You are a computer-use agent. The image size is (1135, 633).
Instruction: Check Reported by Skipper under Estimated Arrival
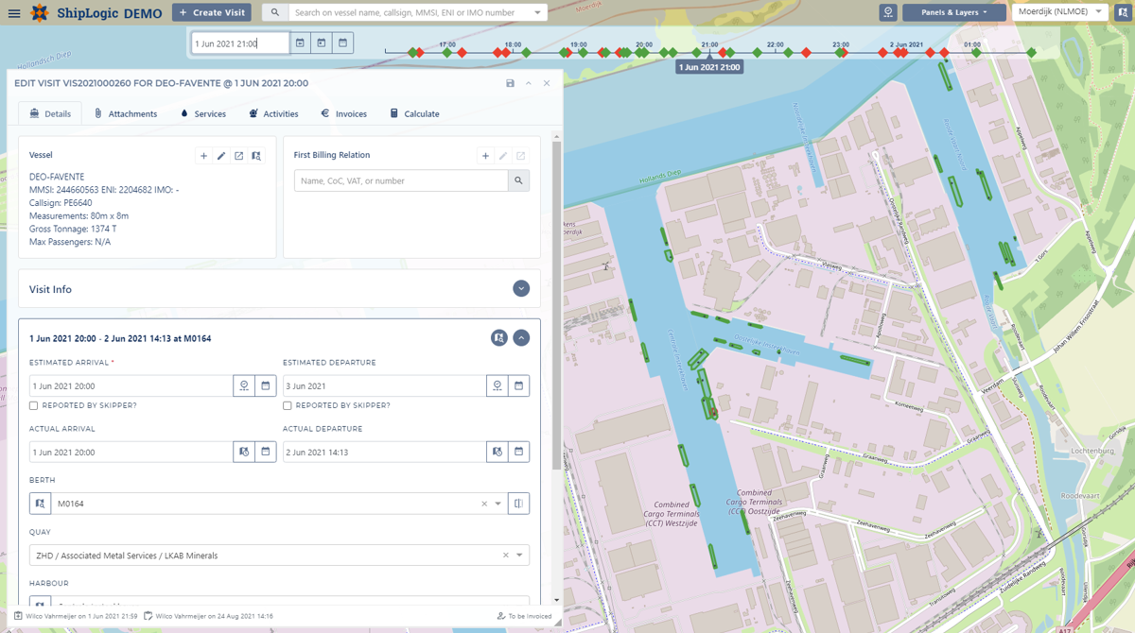click(34, 405)
